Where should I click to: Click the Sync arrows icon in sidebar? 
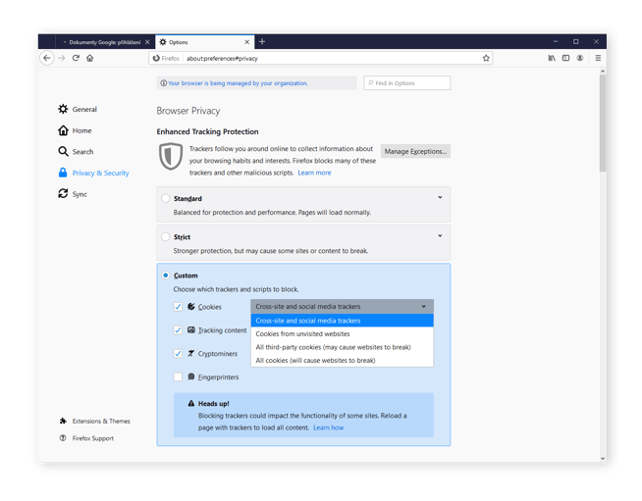[63, 193]
